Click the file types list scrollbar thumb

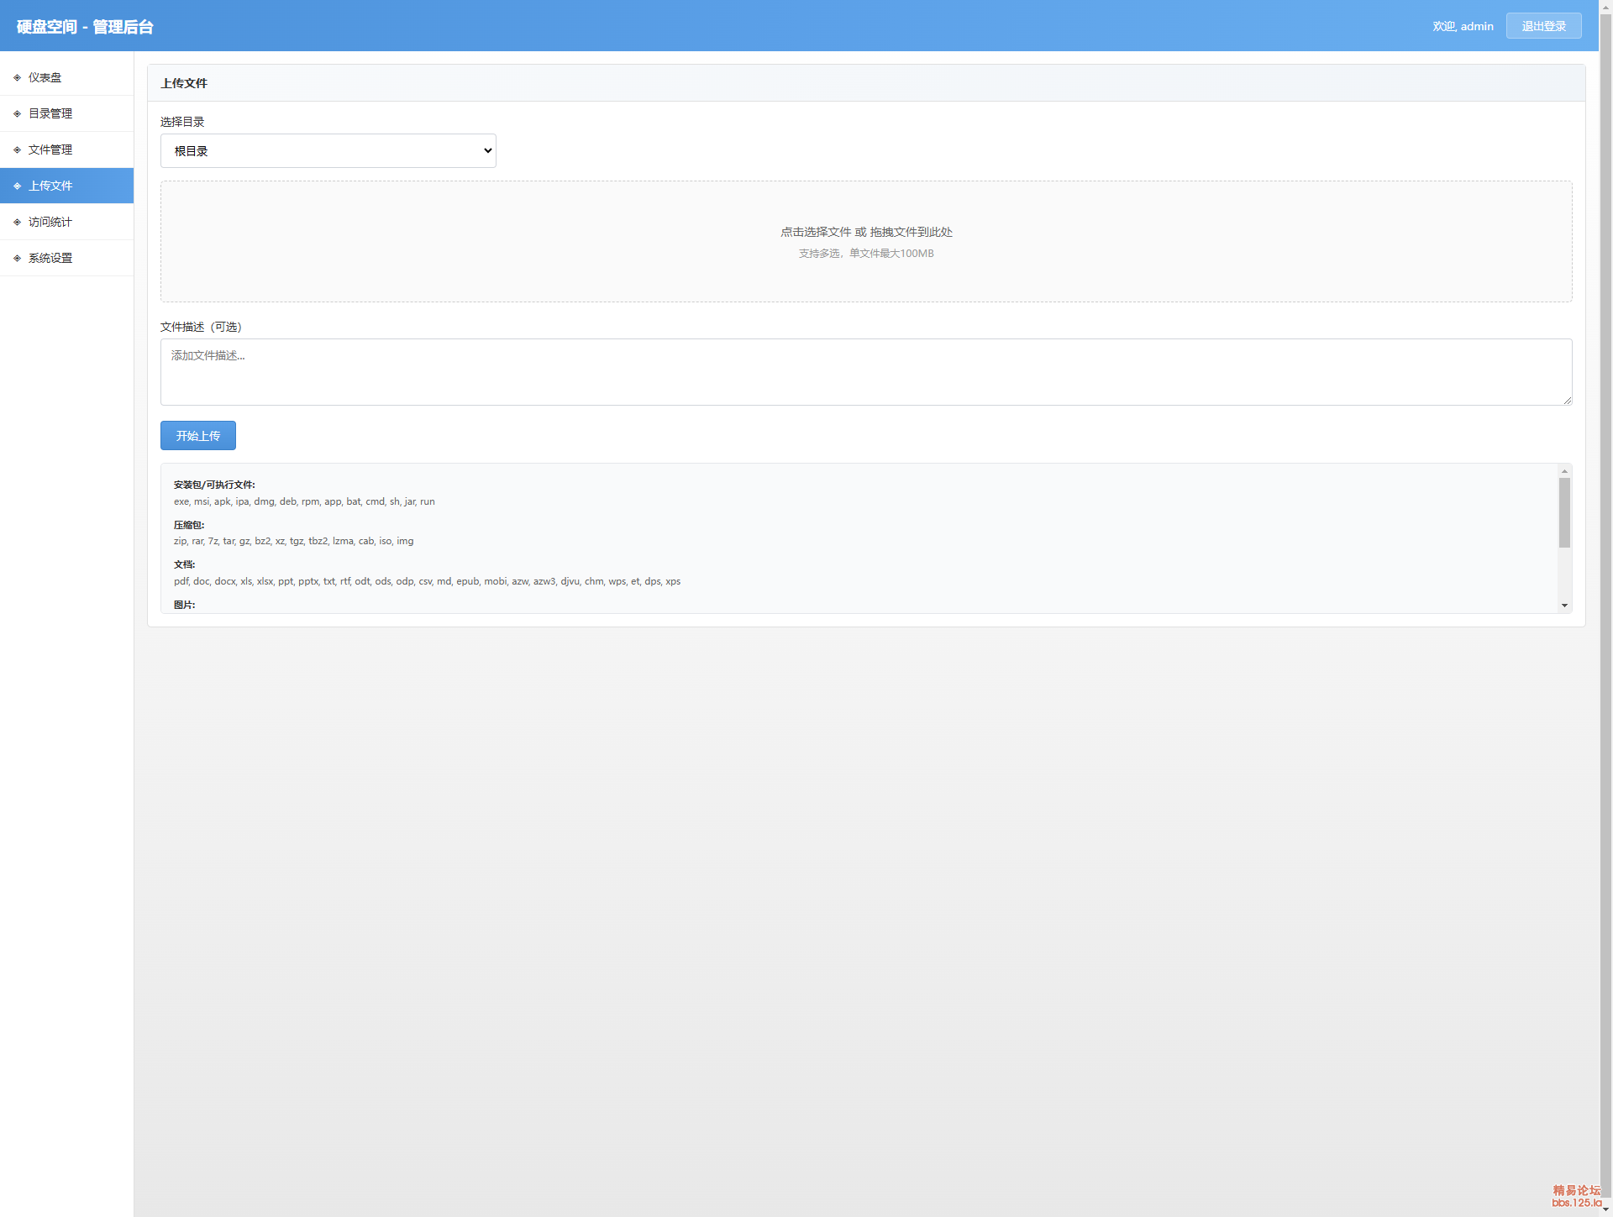coord(1564,512)
